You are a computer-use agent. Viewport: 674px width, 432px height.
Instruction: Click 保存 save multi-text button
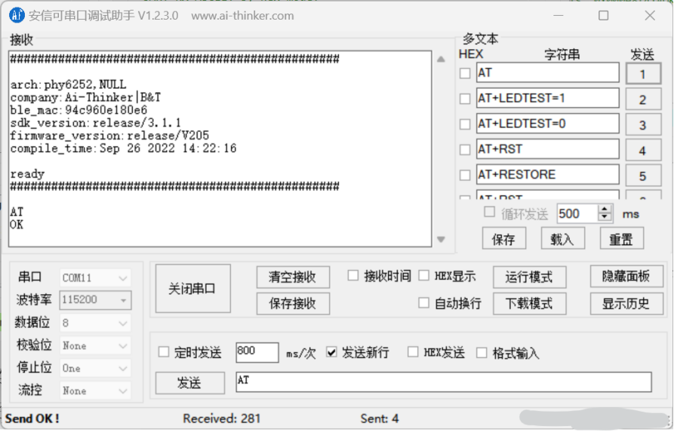(x=503, y=239)
